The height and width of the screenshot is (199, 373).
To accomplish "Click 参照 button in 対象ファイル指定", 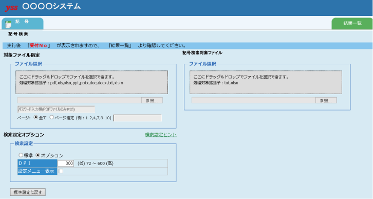I will pyautogui.click(x=152, y=100).
